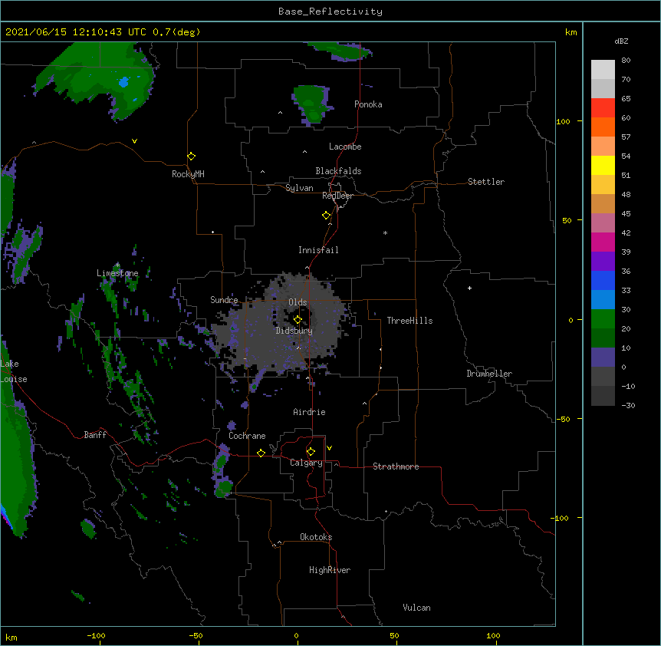
Task: Select the slate purple 0-10 dBZ legend swatch
Action: coord(603,358)
